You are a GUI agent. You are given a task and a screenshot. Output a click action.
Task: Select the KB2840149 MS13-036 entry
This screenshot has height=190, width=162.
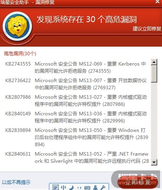point(77,117)
